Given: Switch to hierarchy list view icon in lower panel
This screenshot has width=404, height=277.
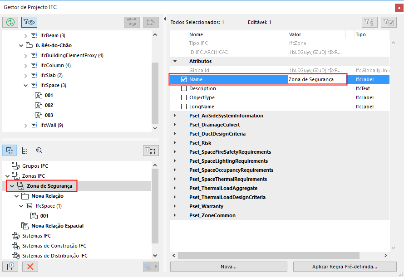Looking at the screenshot, I should tap(24, 150).
